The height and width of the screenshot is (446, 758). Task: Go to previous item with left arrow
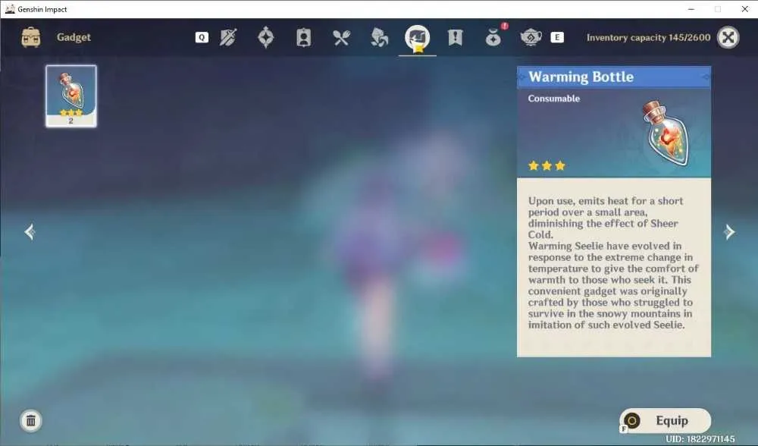click(30, 232)
